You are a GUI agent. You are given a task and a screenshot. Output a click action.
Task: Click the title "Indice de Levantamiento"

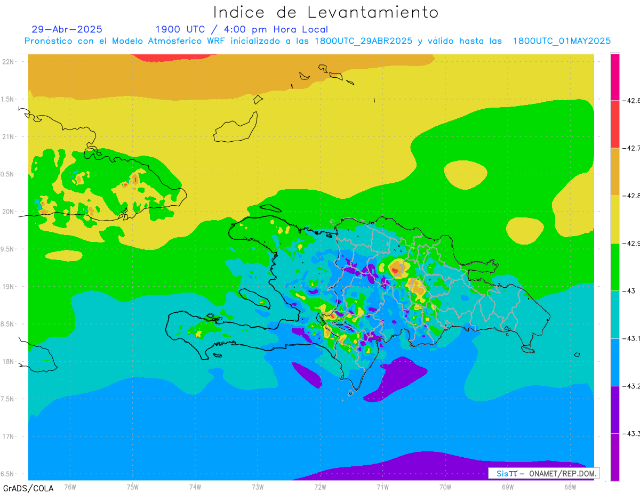coord(326,12)
